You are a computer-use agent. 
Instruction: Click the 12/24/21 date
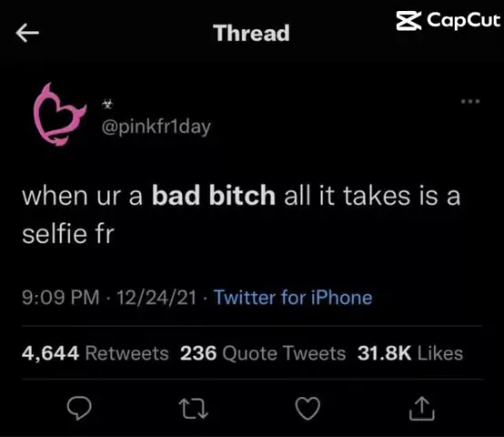coord(156,298)
